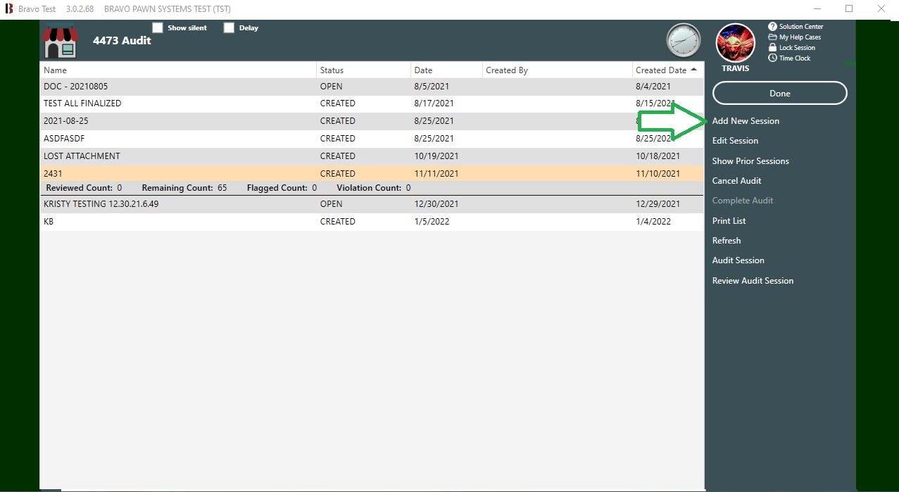Viewport: 899px width, 492px height.
Task: Open Solution Center help icon
Action: point(772,27)
